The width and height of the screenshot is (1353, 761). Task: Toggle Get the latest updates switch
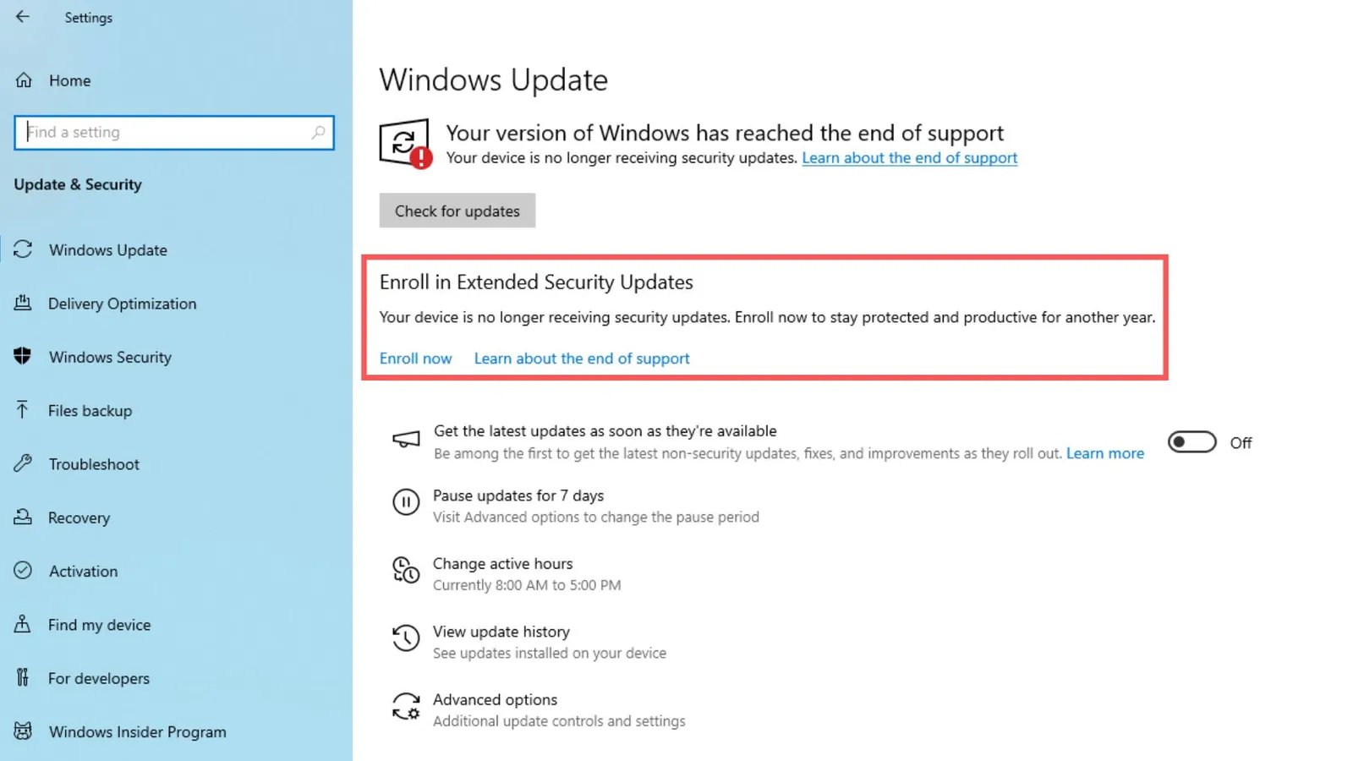(1192, 442)
